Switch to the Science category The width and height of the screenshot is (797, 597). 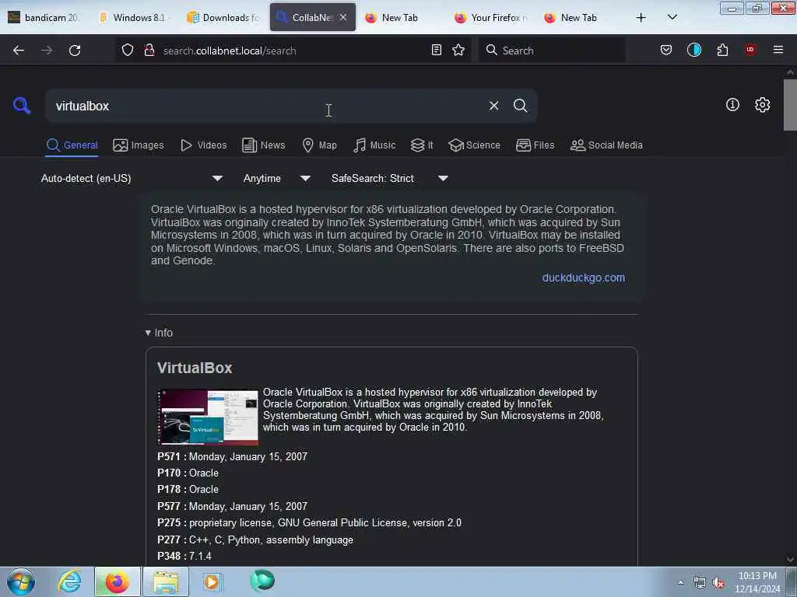(x=474, y=145)
